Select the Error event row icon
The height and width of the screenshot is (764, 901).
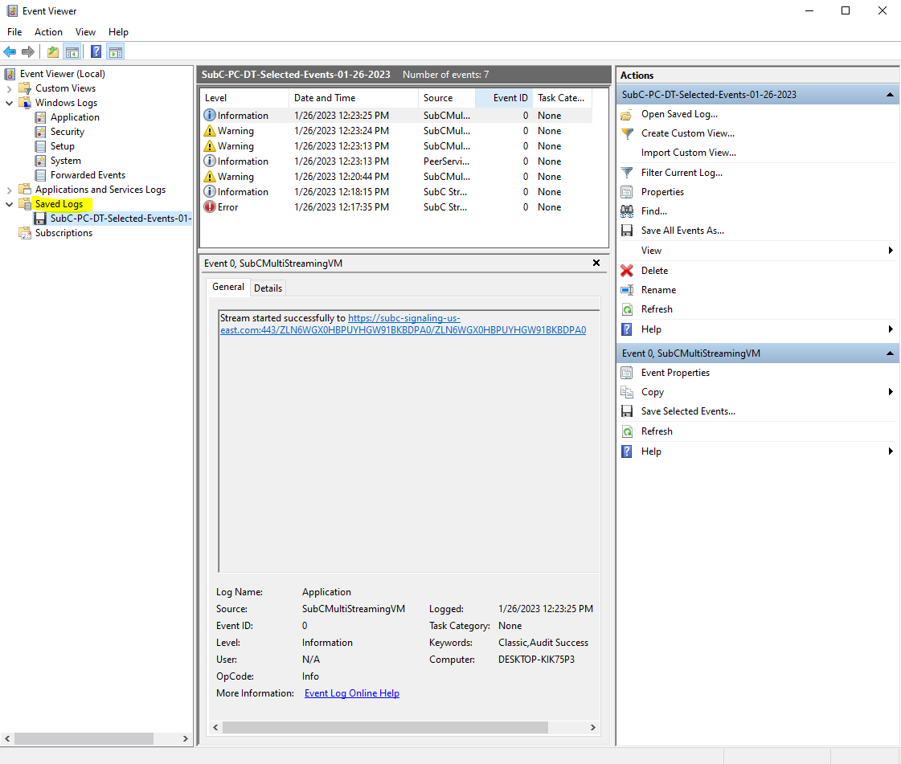click(x=210, y=207)
